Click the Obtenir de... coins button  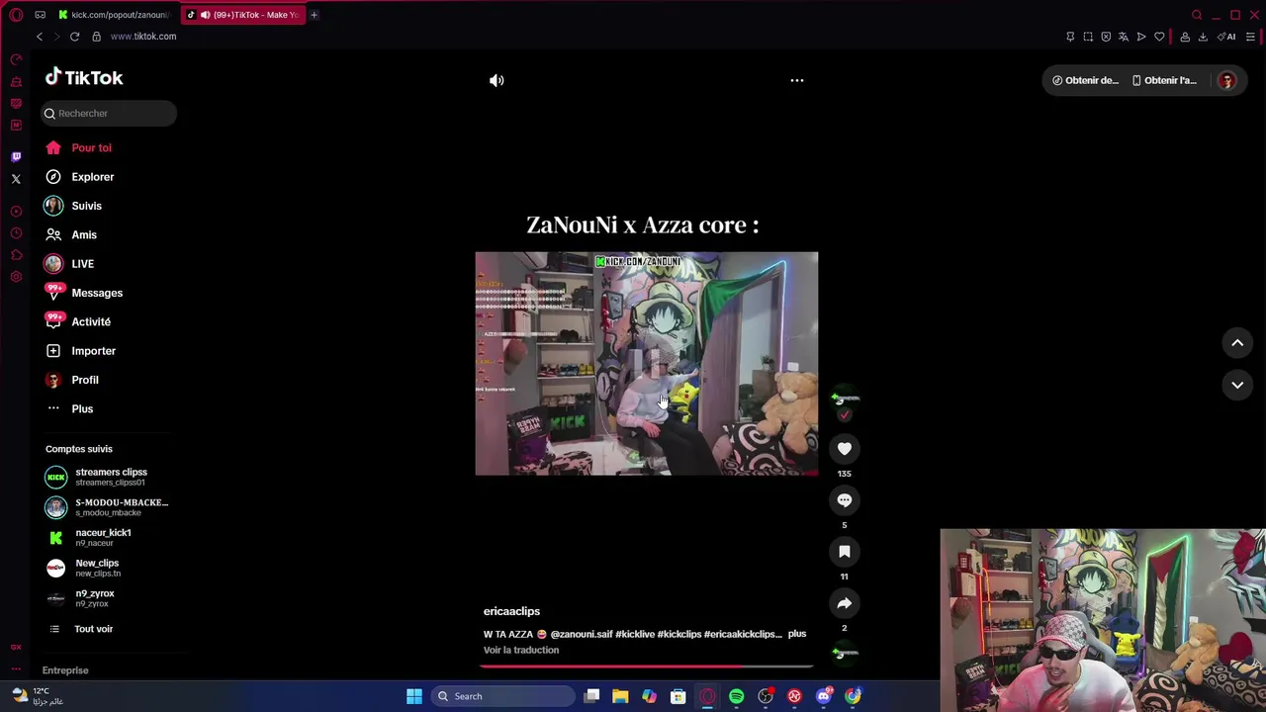[x=1085, y=81]
